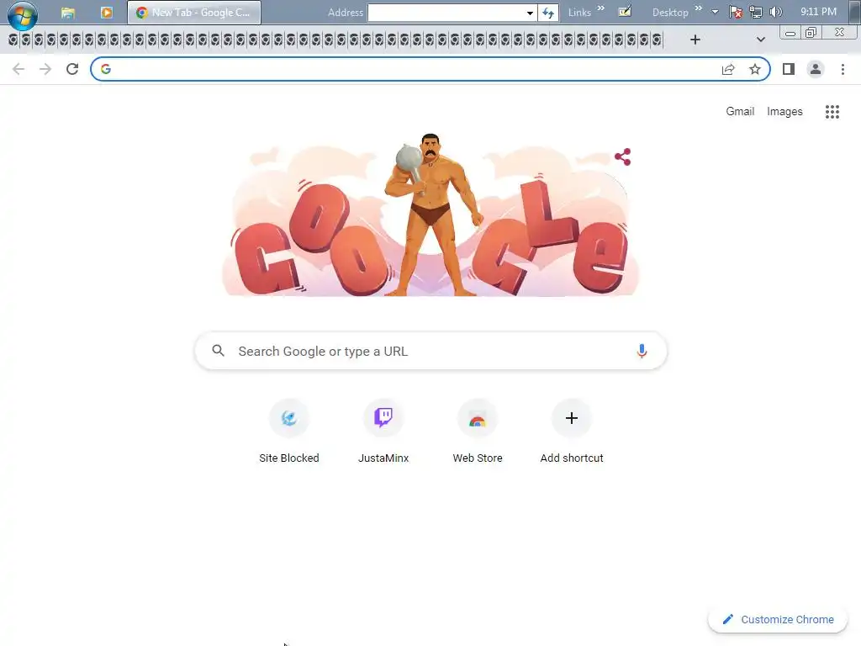Click the taskbar Address refresh/go button
861x646 pixels.
click(548, 13)
